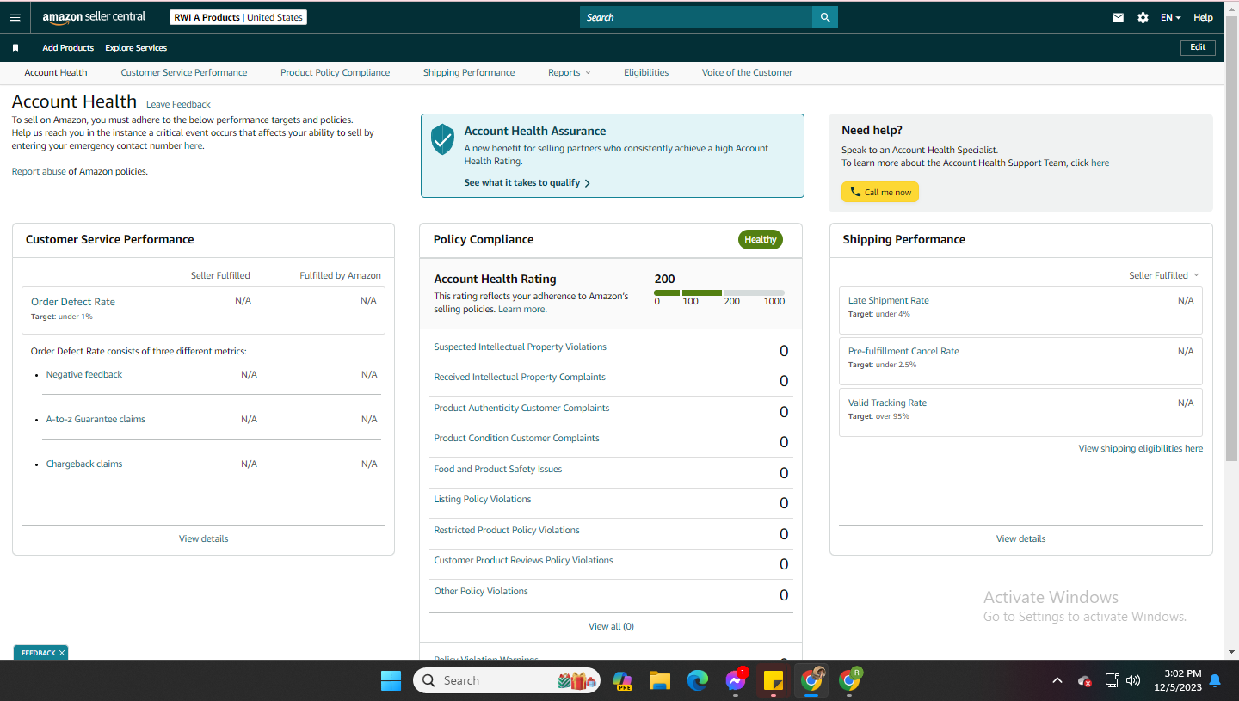Launch Microsoft Edge from the taskbar
The height and width of the screenshot is (701, 1239).
point(697,680)
